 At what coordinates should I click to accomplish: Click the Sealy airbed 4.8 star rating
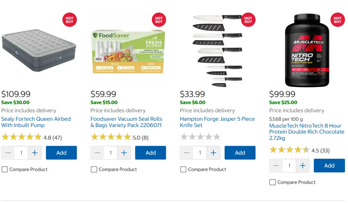32,137
